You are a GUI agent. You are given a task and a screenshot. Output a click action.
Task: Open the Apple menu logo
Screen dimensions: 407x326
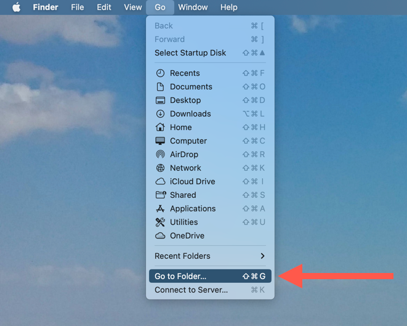[x=17, y=7]
